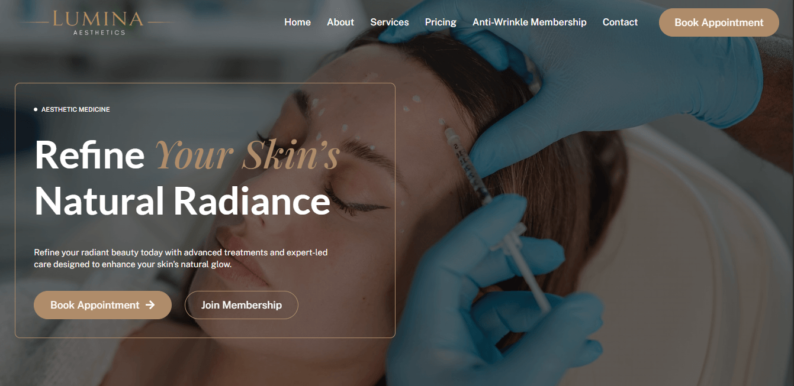The width and height of the screenshot is (794, 386).
Task: Click the hero description paragraph
Action: [181, 258]
